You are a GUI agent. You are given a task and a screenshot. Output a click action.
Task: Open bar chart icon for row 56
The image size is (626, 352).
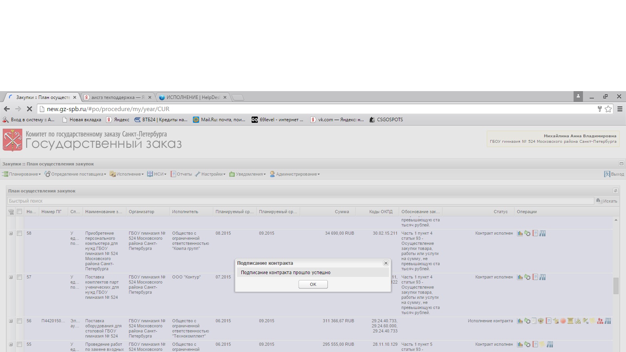coord(520,321)
